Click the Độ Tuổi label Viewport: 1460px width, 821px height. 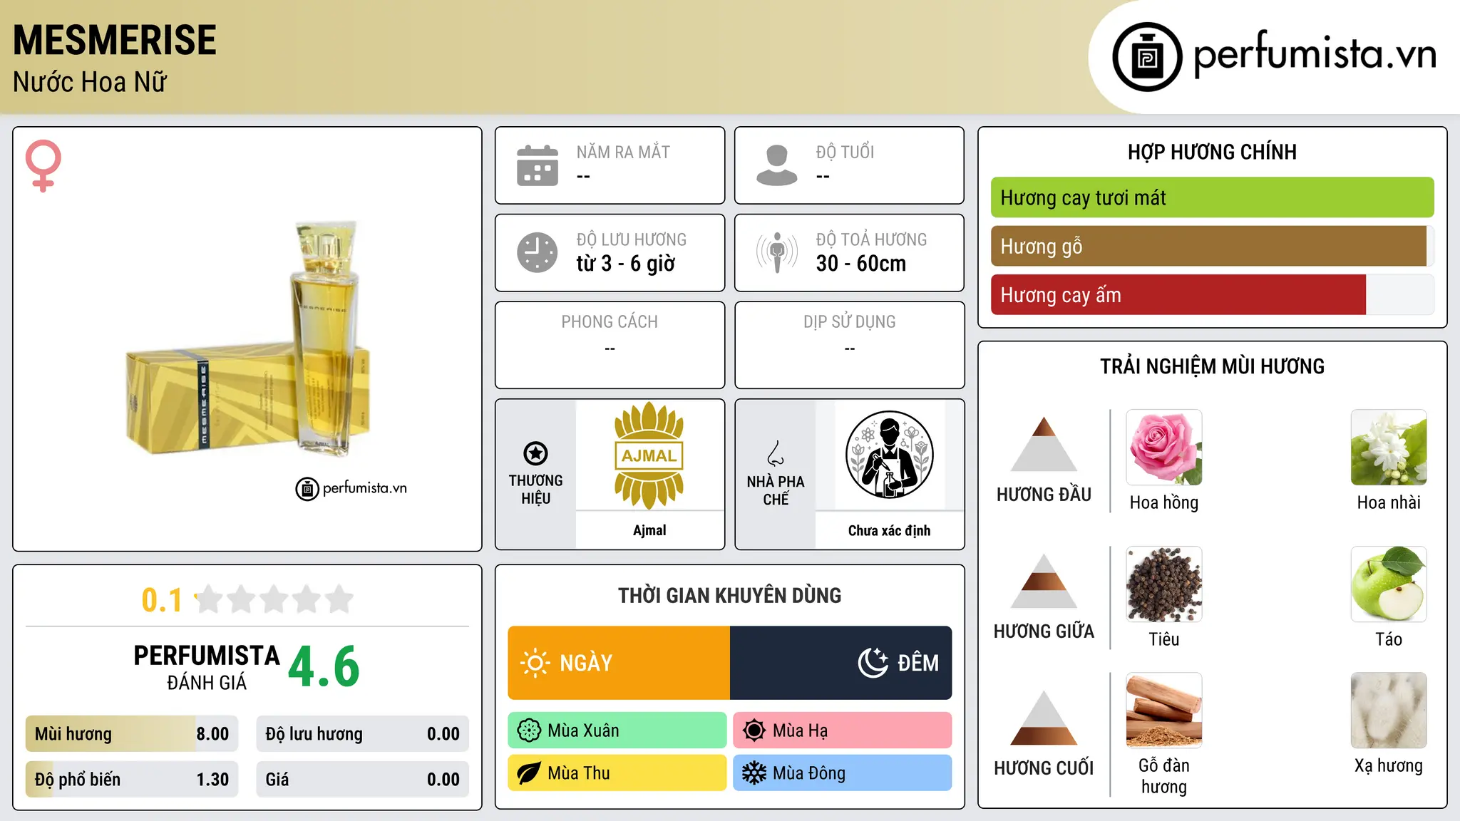click(845, 152)
